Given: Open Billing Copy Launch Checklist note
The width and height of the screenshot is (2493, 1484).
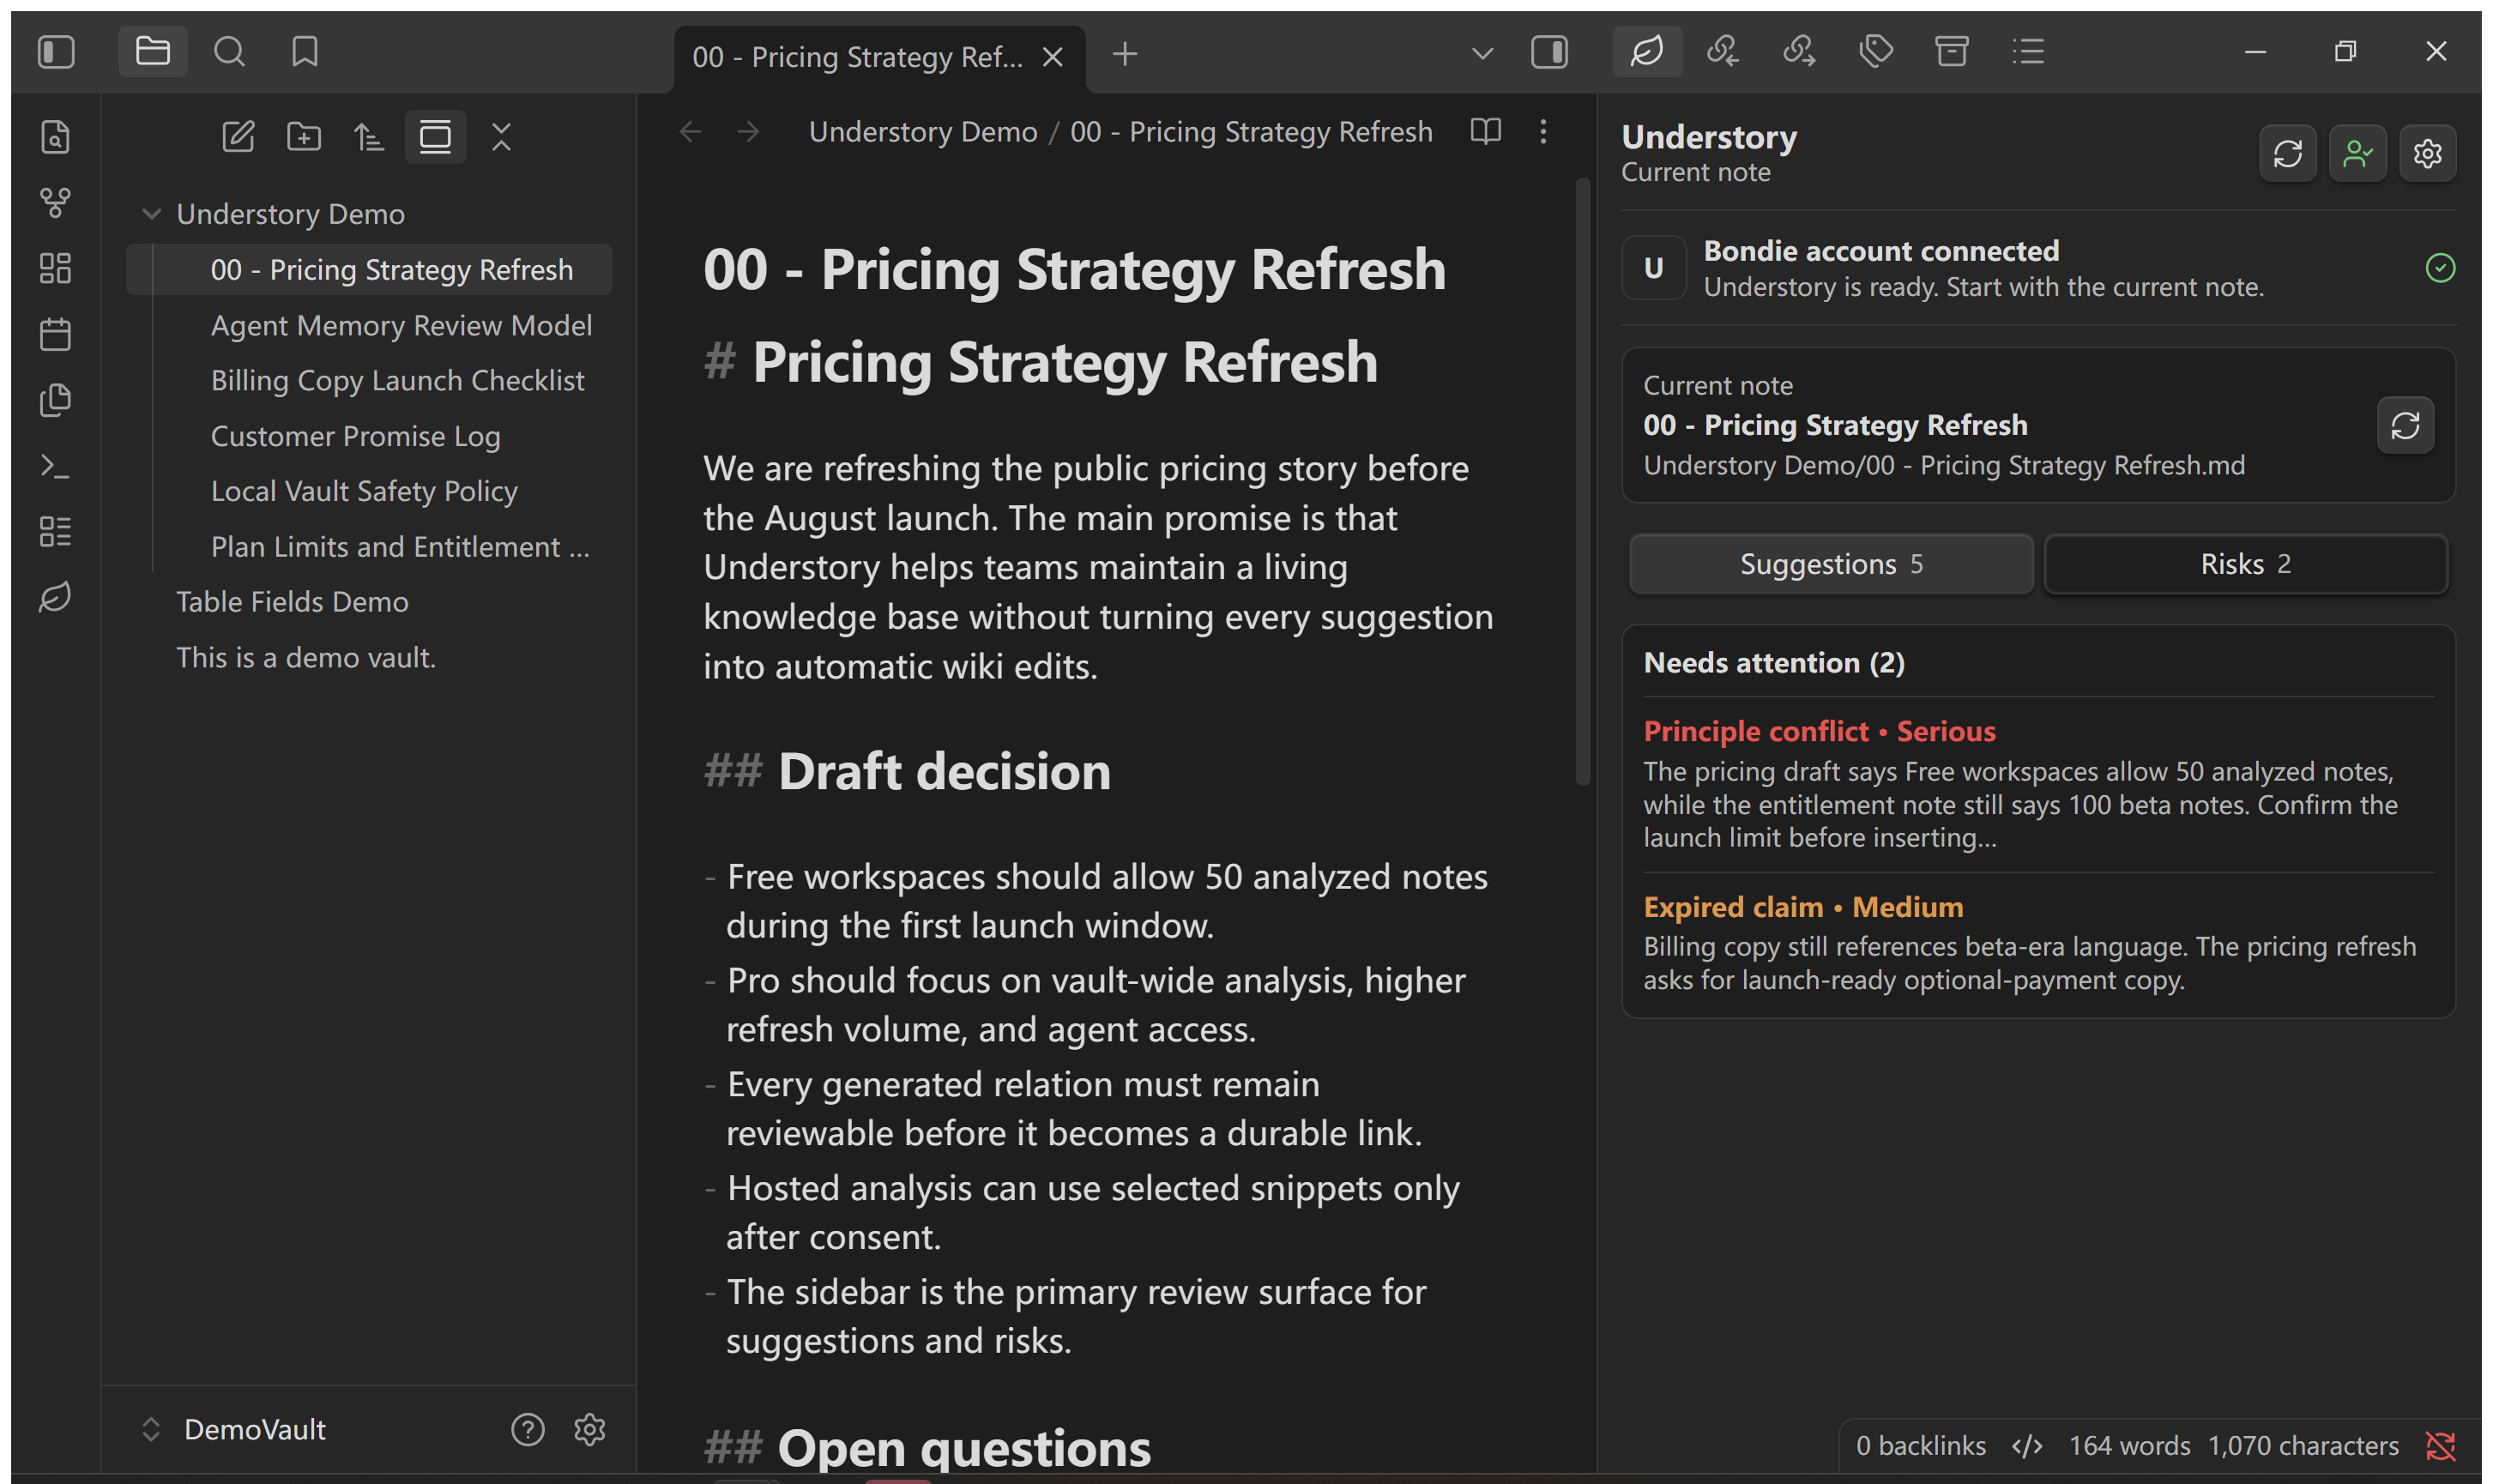Looking at the screenshot, I should pos(397,380).
